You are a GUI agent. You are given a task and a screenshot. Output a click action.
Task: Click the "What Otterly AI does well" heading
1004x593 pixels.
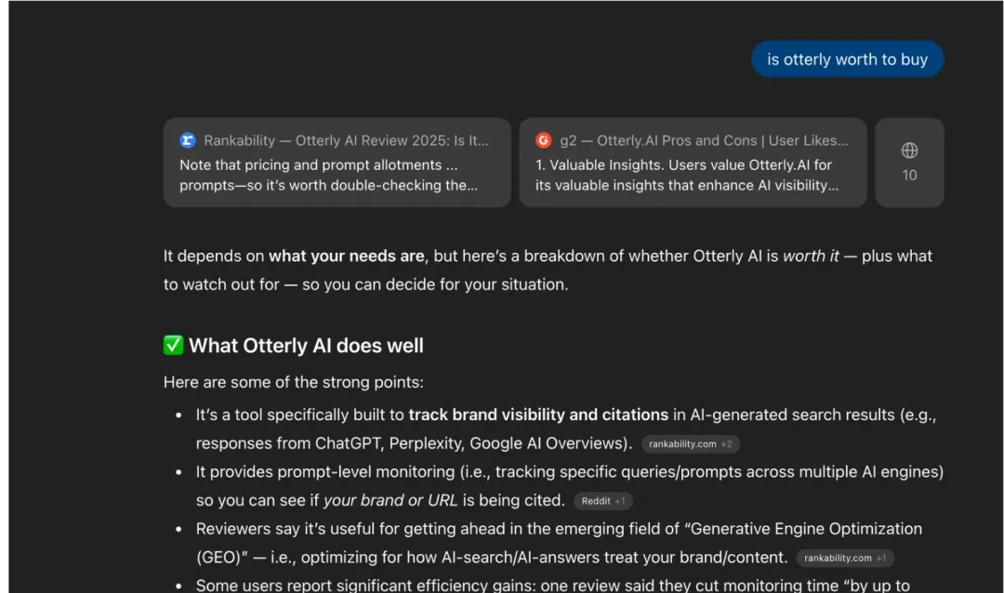(x=306, y=346)
